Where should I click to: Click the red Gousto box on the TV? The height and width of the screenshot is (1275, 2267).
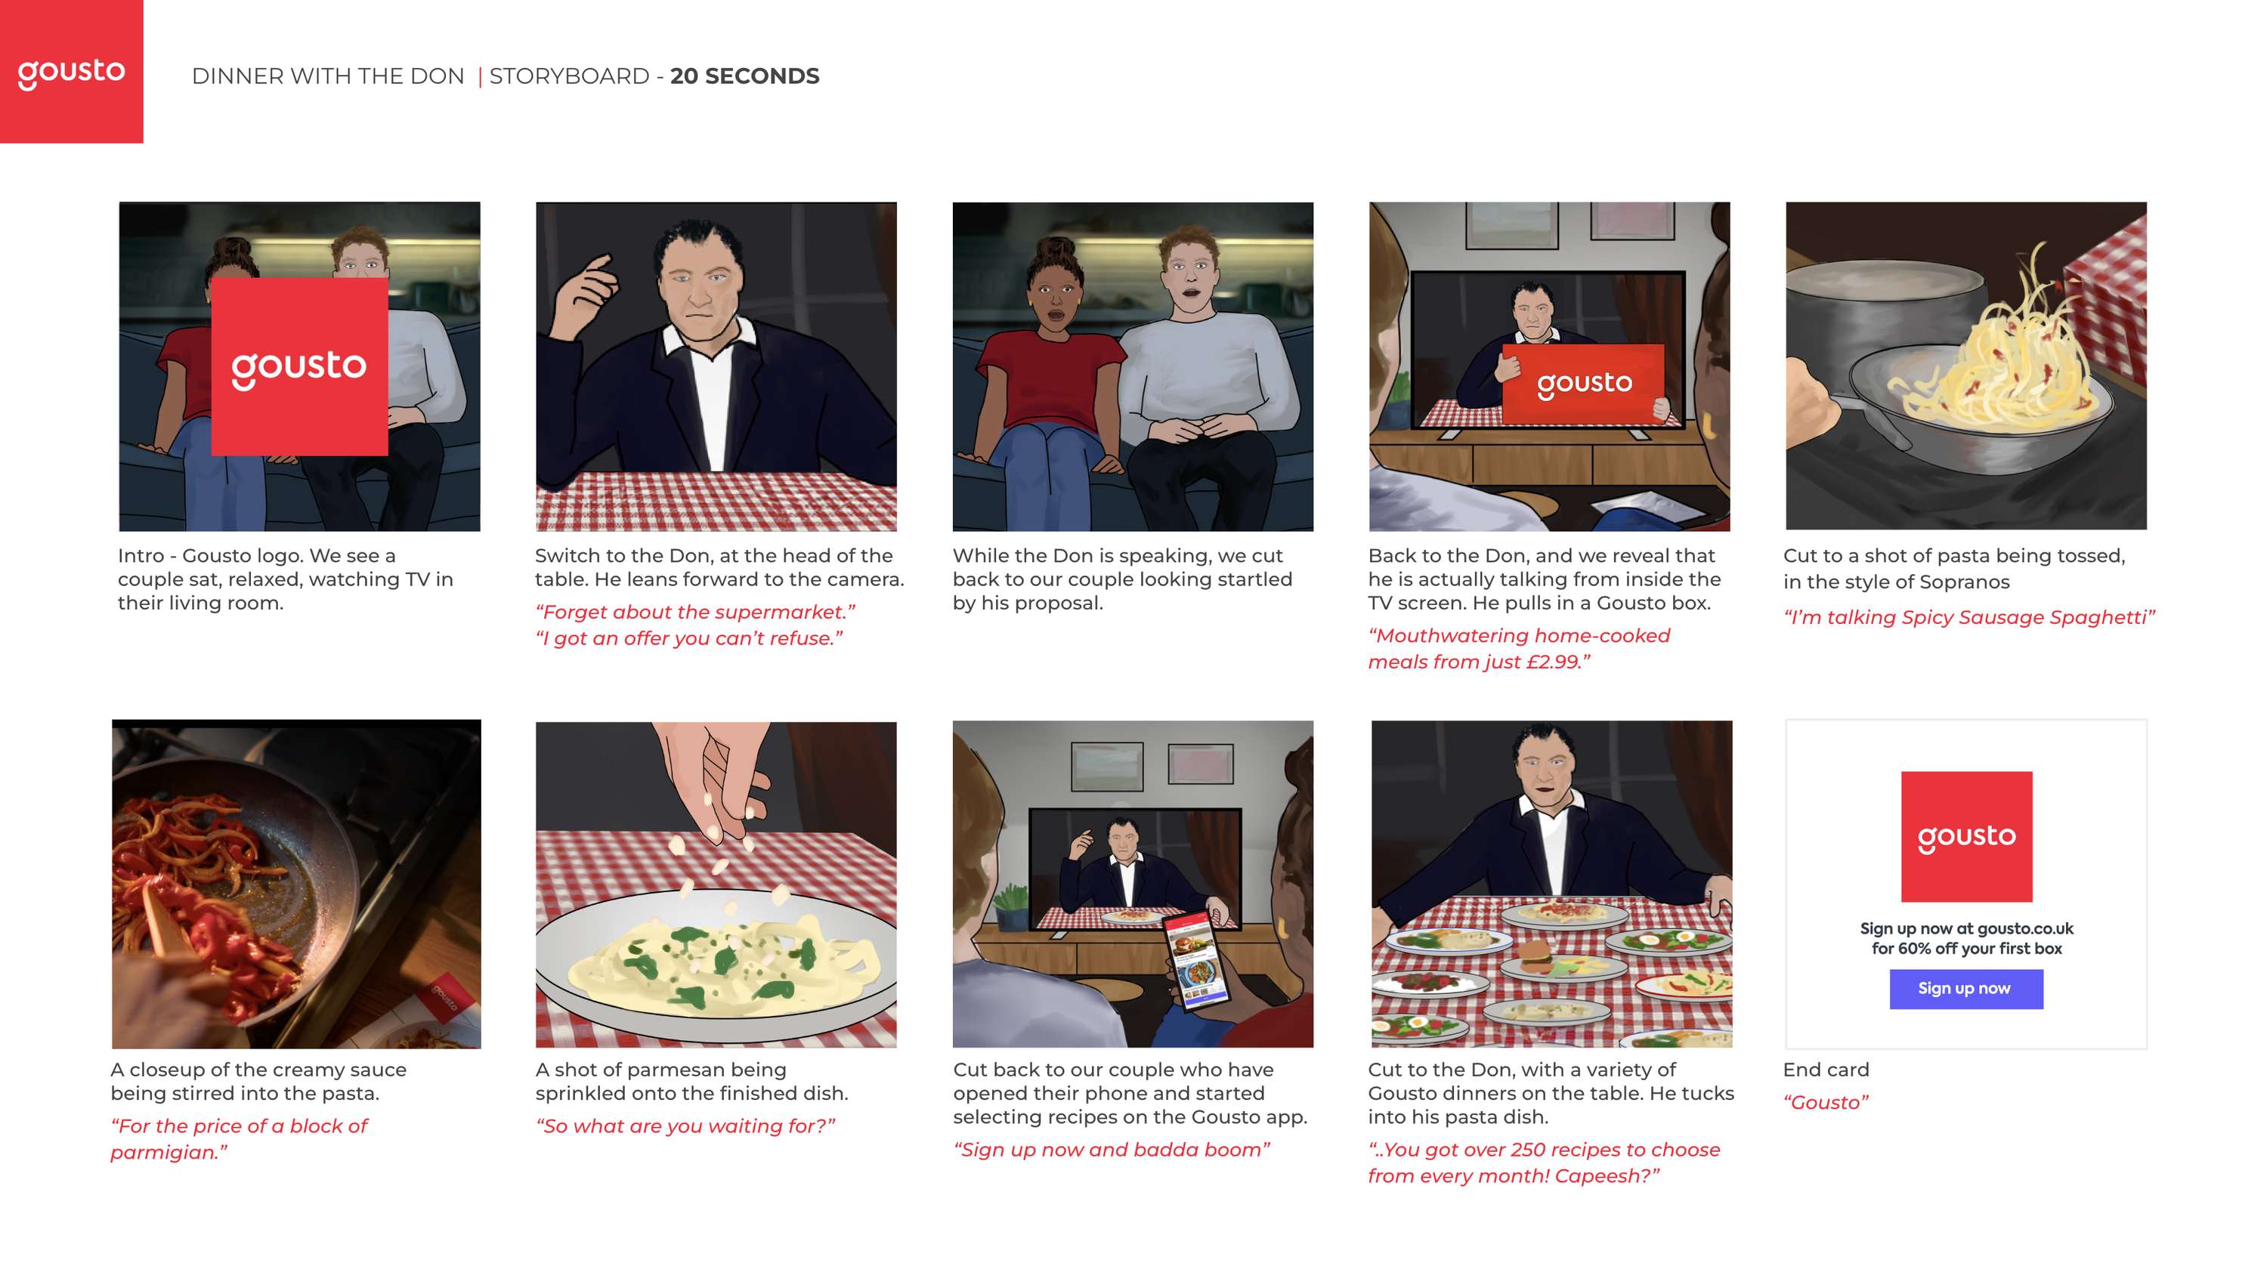pyautogui.click(x=1583, y=384)
